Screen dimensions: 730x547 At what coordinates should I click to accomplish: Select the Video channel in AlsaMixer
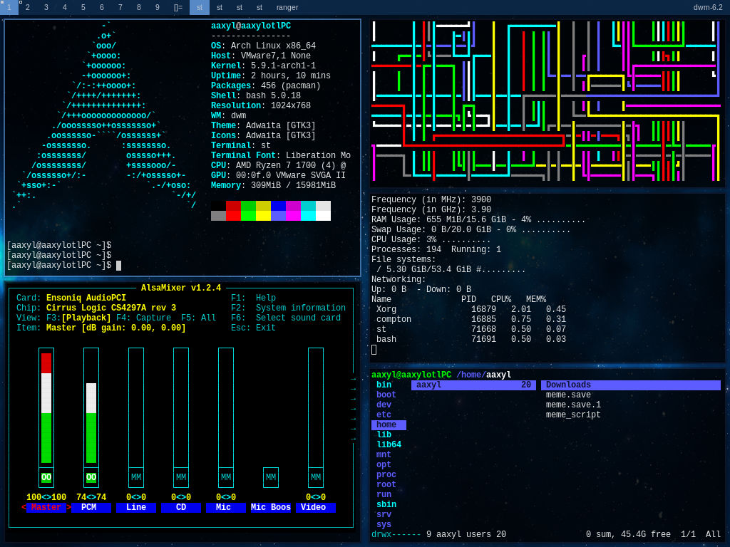coord(316,507)
